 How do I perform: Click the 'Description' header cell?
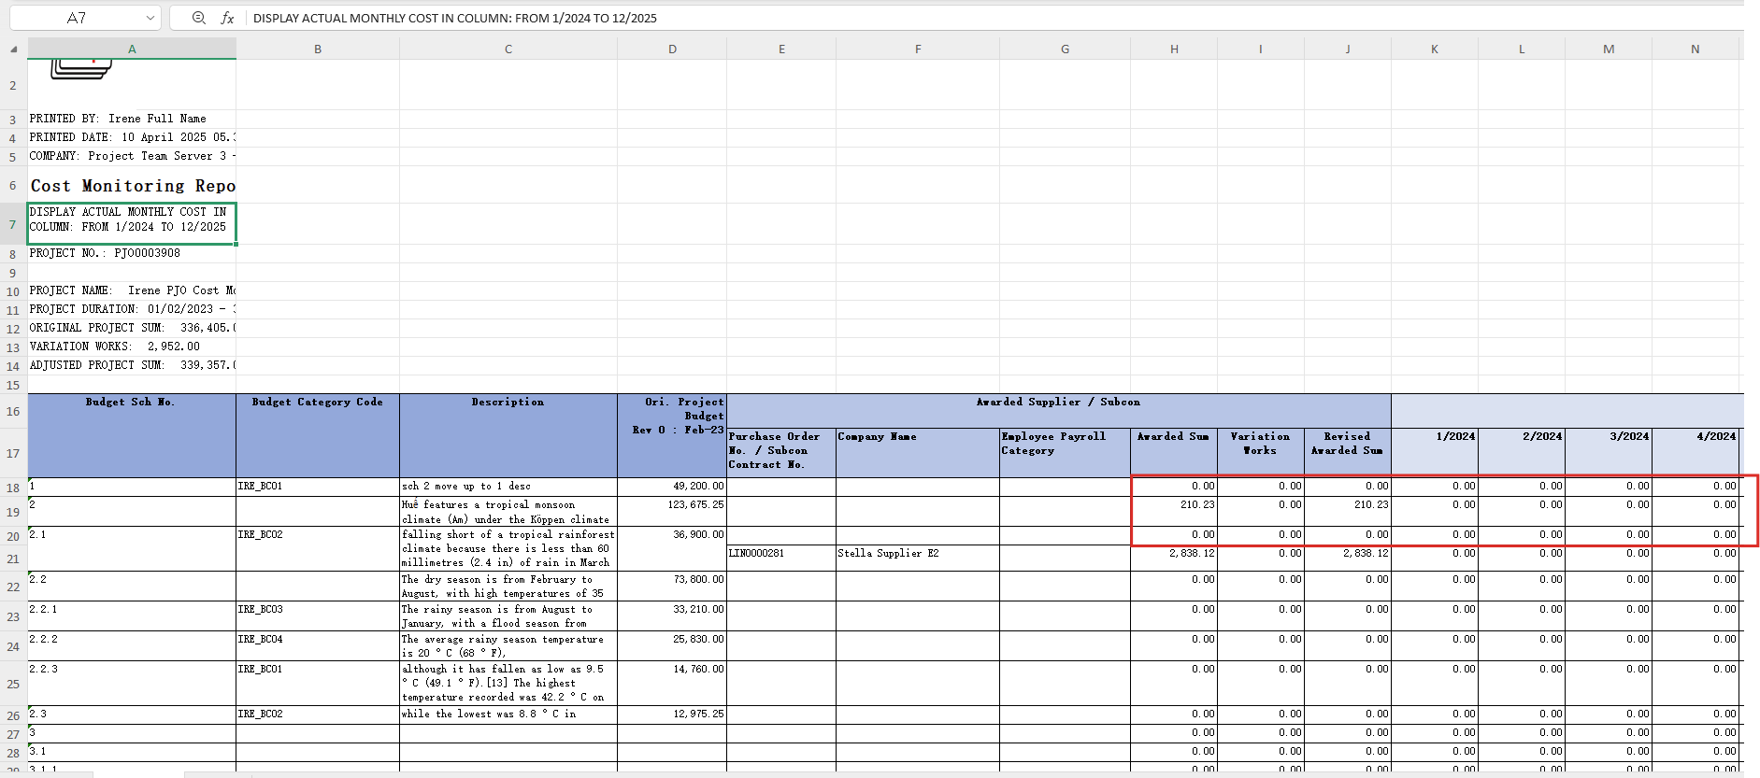508,435
